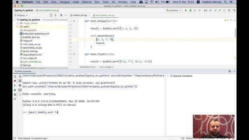The width and height of the screenshot is (249, 140).
Task: Click the editor vertical scrollbar
Action: pos(235,33)
